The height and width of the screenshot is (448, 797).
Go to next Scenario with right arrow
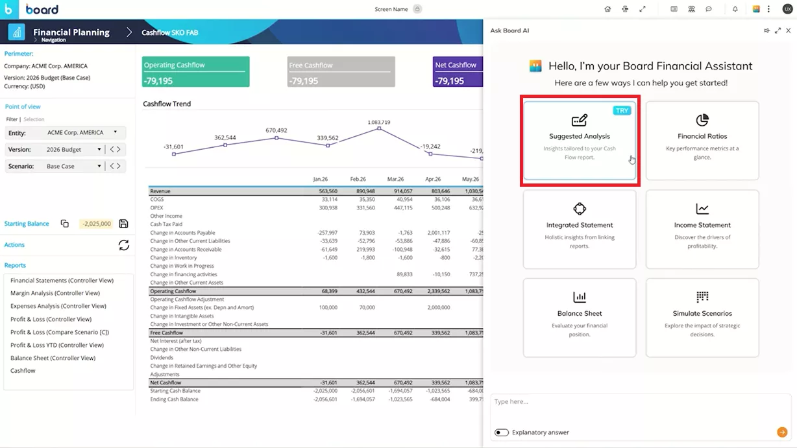tap(119, 166)
